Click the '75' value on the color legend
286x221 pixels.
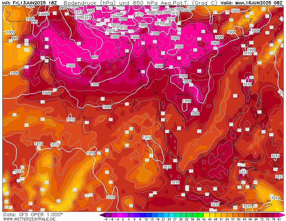tap(268, 219)
